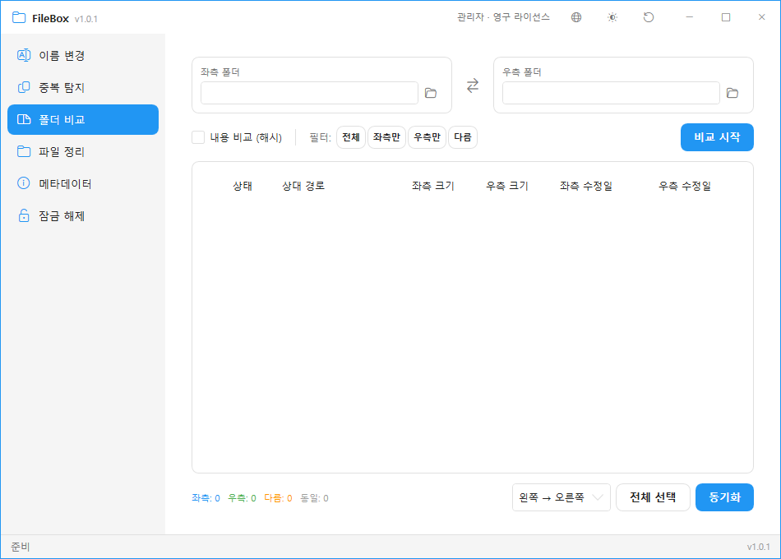This screenshot has width=781, height=559.
Task: Enable 내용 비교 (해시) checkbox
Action: click(x=198, y=137)
